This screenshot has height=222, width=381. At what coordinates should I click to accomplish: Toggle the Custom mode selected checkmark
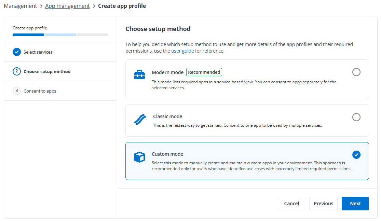point(356,155)
